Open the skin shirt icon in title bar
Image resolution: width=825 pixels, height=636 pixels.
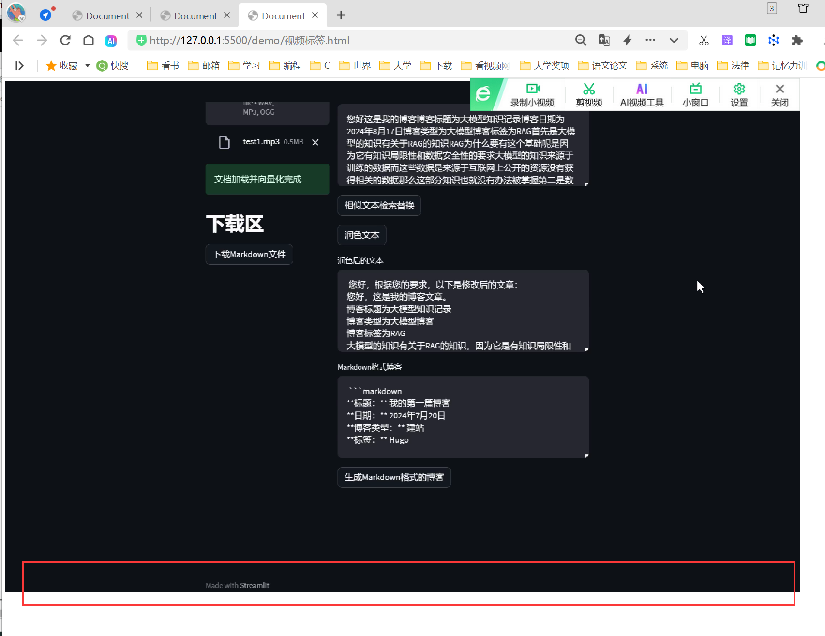point(803,8)
